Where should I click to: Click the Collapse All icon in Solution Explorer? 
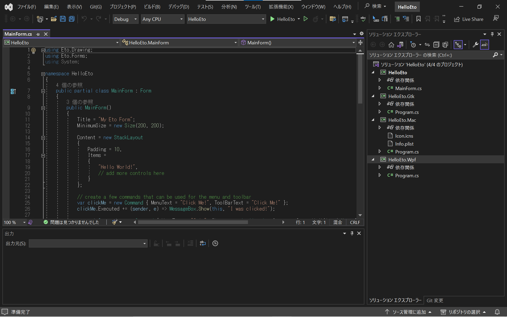tap(436, 45)
